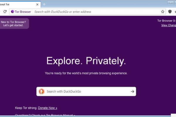Open the View Changelog link
Image resolution: width=176 pixels, height=117 pixels.
(169, 25)
